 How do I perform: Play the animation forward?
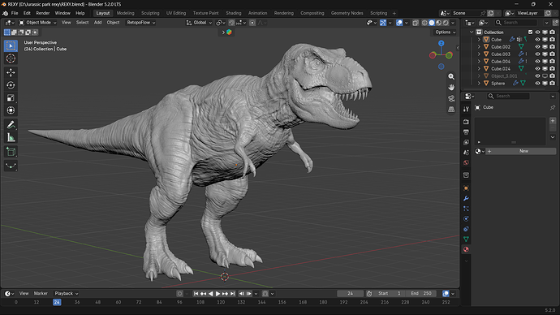pos(218,294)
